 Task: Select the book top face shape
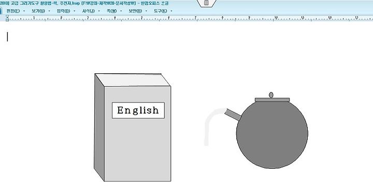pyautogui.click(x=133, y=80)
